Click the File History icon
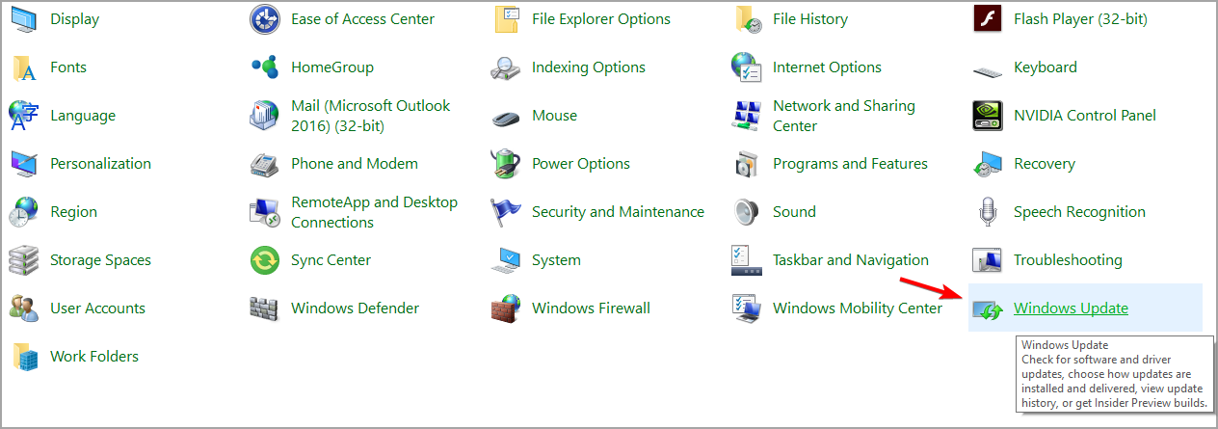The height and width of the screenshot is (429, 1218). (747, 19)
